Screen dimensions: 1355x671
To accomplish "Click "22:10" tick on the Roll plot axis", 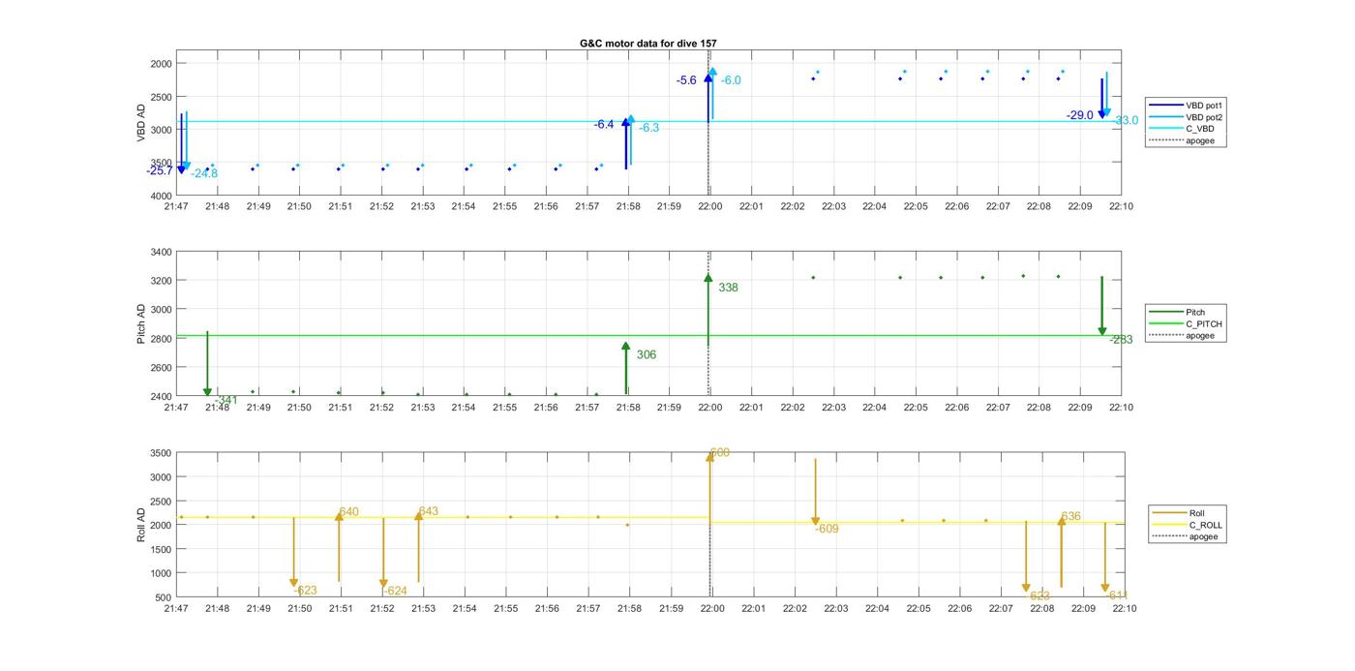I will click(1125, 609).
